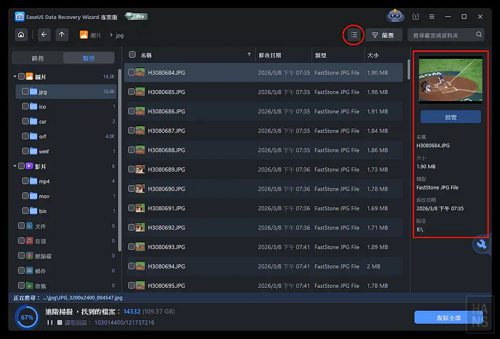Image resolution: width=500 pixels, height=339 pixels.
Task: Go up one folder level
Action: [x=62, y=34]
